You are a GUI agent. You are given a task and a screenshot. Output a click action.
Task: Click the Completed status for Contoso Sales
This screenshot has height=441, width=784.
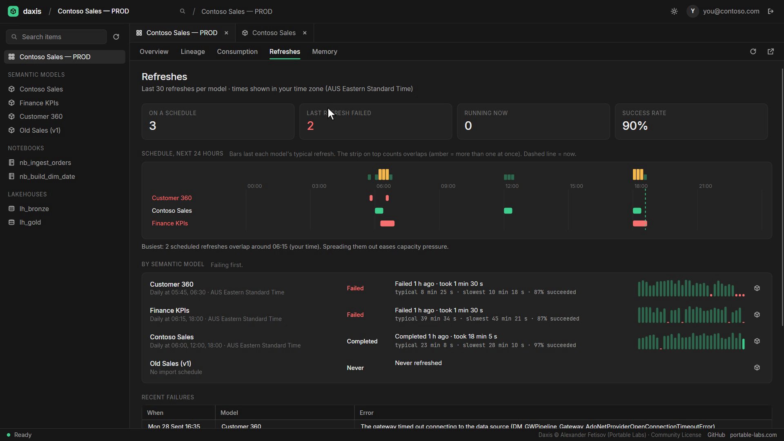362,341
